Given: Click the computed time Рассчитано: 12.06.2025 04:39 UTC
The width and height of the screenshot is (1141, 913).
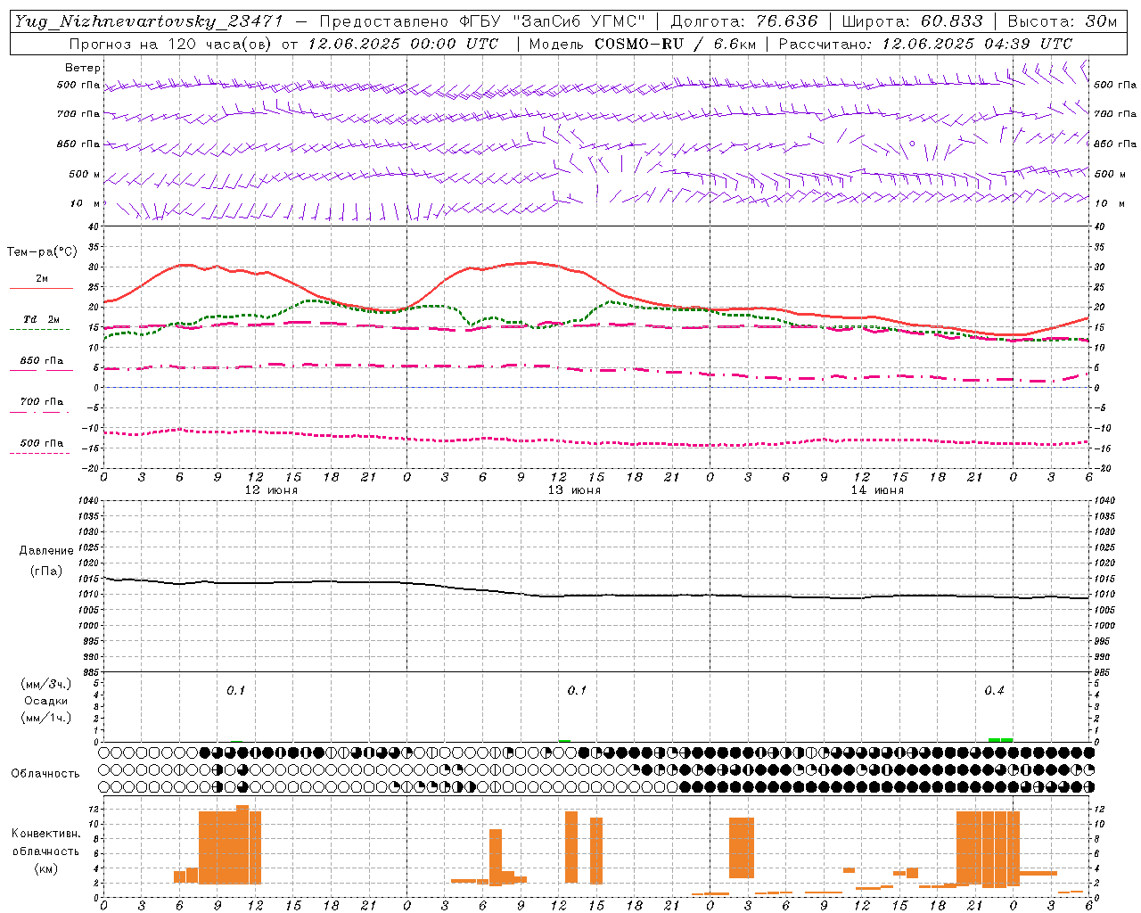Looking at the screenshot, I should click(925, 44).
